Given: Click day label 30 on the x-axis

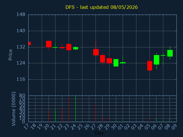Looking at the screenshot, I should tap(114, 127).
